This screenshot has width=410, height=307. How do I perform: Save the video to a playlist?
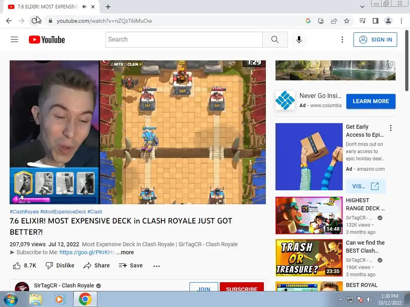point(131,265)
